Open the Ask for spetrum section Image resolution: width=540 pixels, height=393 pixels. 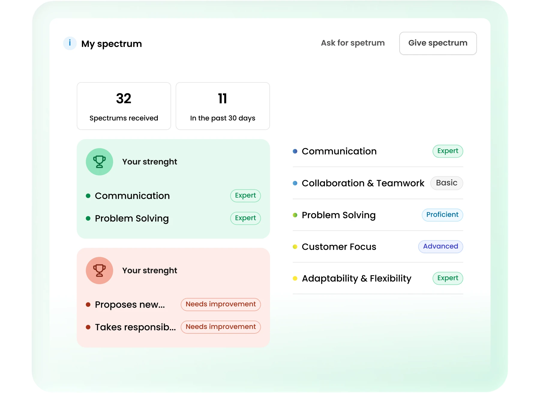[352, 43]
